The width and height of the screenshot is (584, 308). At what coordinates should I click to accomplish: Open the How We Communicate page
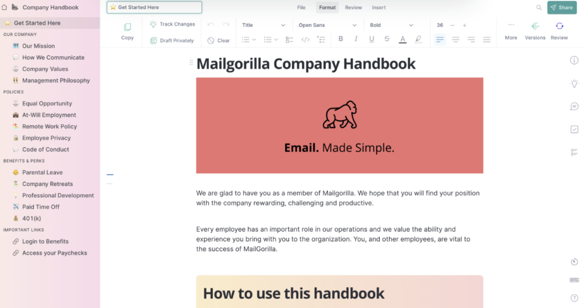click(x=53, y=58)
